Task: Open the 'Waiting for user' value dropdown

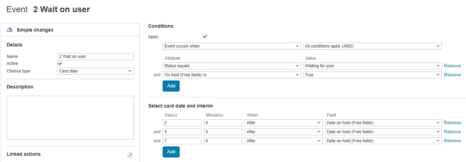Action: [x=372, y=66]
